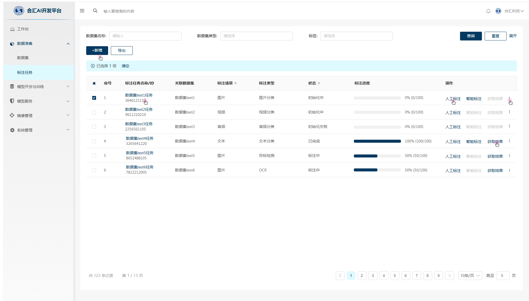This screenshot has height=301, width=529.
Task: Uncheck the row 1 checkbox
Action: pyautogui.click(x=94, y=98)
